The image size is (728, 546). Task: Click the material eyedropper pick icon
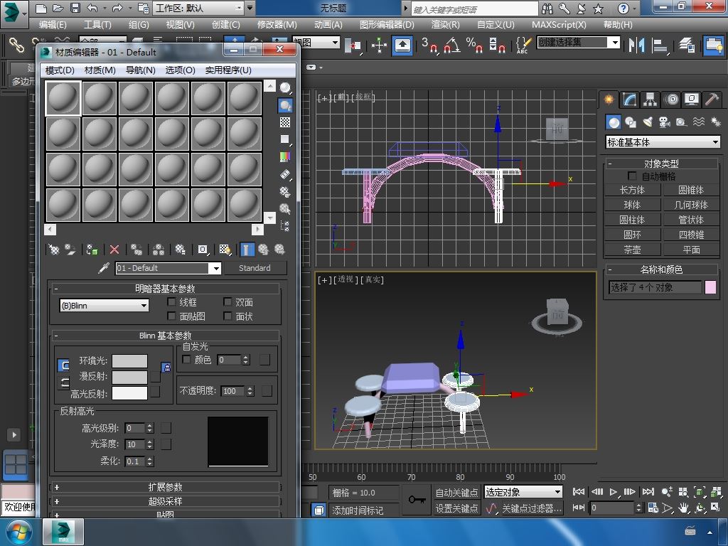(x=104, y=268)
